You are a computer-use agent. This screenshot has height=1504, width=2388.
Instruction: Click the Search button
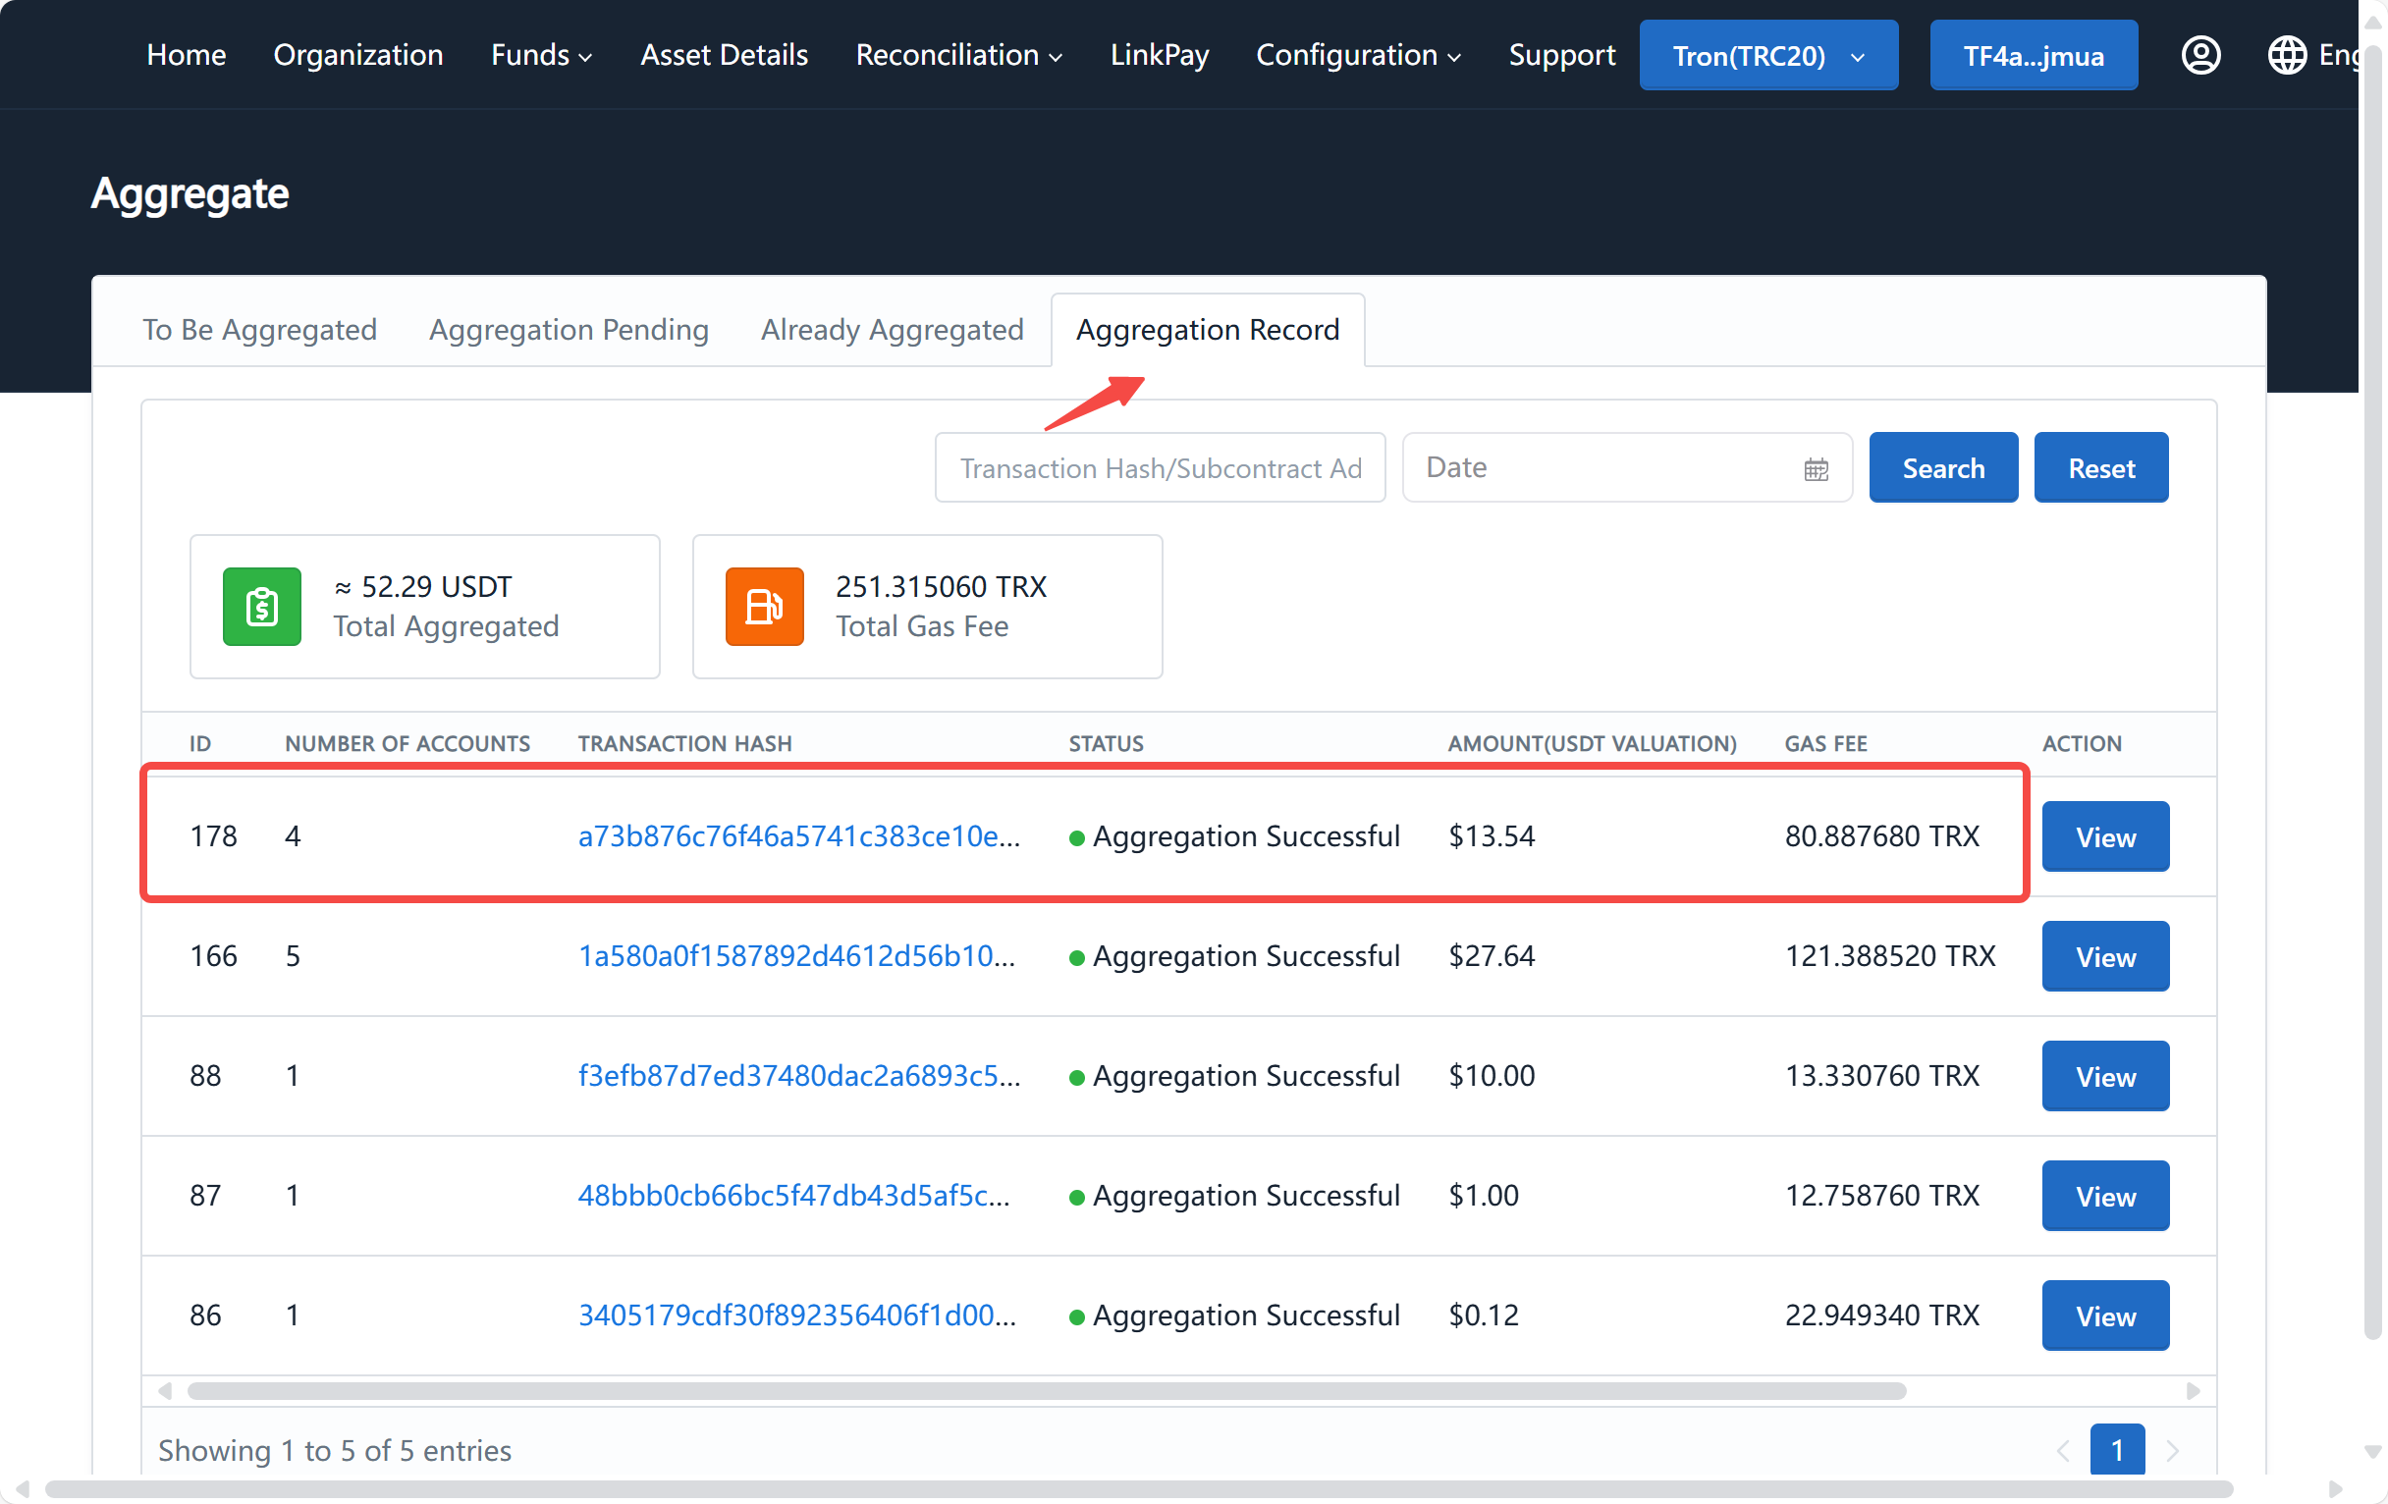[x=1943, y=467]
